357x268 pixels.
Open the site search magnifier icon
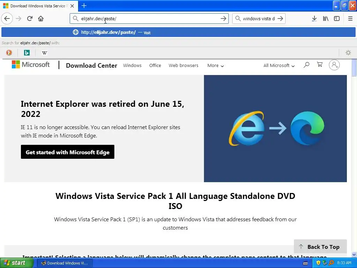click(306, 65)
